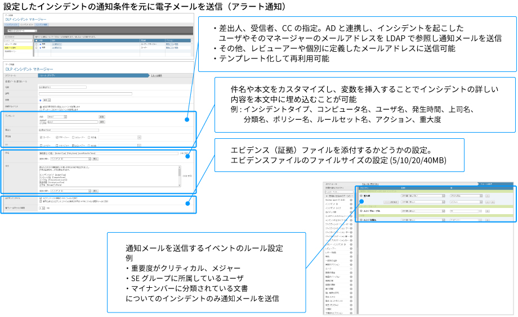The width and height of the screenshot is (518, 317).
Task: Click the round icon before the user group name condition
Action: coord(361,211)
